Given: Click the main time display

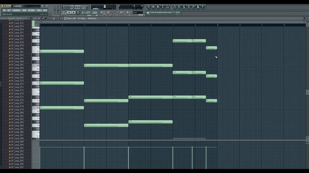Looking at the screenshot, I should [x=75, y=7].
